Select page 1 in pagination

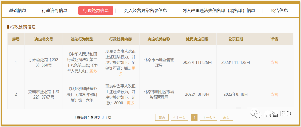pos(194,117)
